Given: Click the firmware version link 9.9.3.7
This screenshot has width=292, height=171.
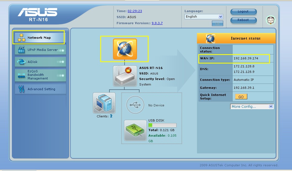Looking at the screenshot, I should 157,23.
